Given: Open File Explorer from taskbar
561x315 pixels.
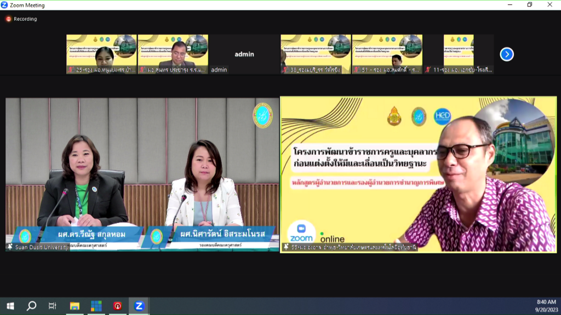Looking at the screenshot, I should point(75,306).
